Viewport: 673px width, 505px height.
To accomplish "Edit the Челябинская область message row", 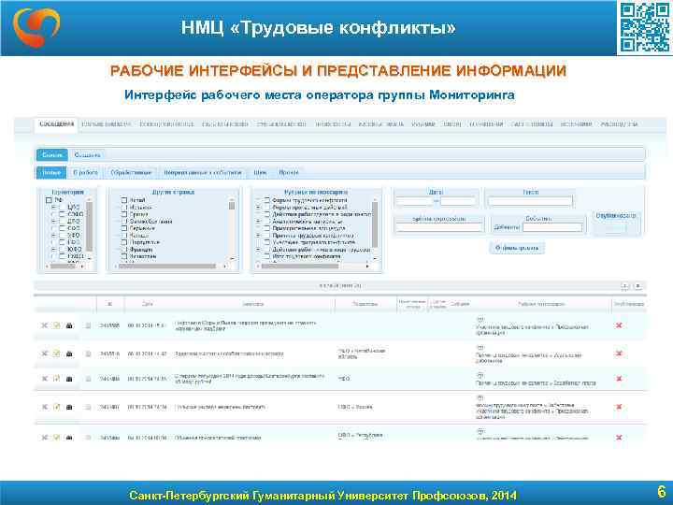I will 57,353.
